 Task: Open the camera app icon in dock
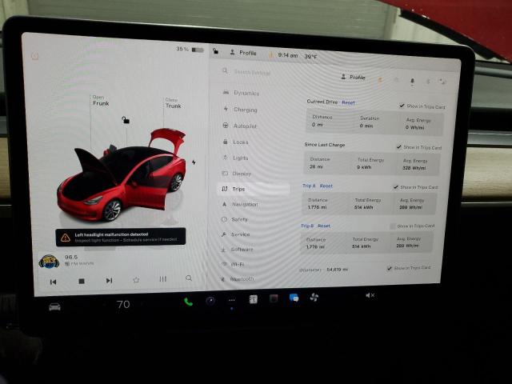[210, 301]
